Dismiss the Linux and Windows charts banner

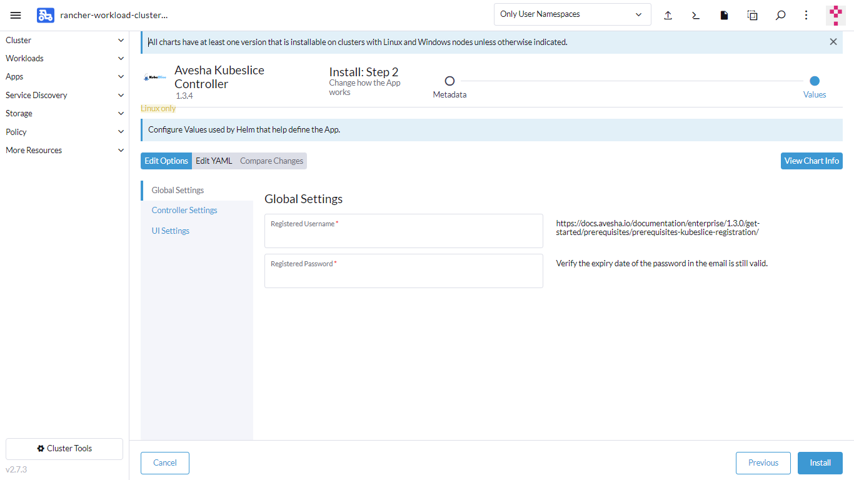pyautogui.click(x=833, y=42)
